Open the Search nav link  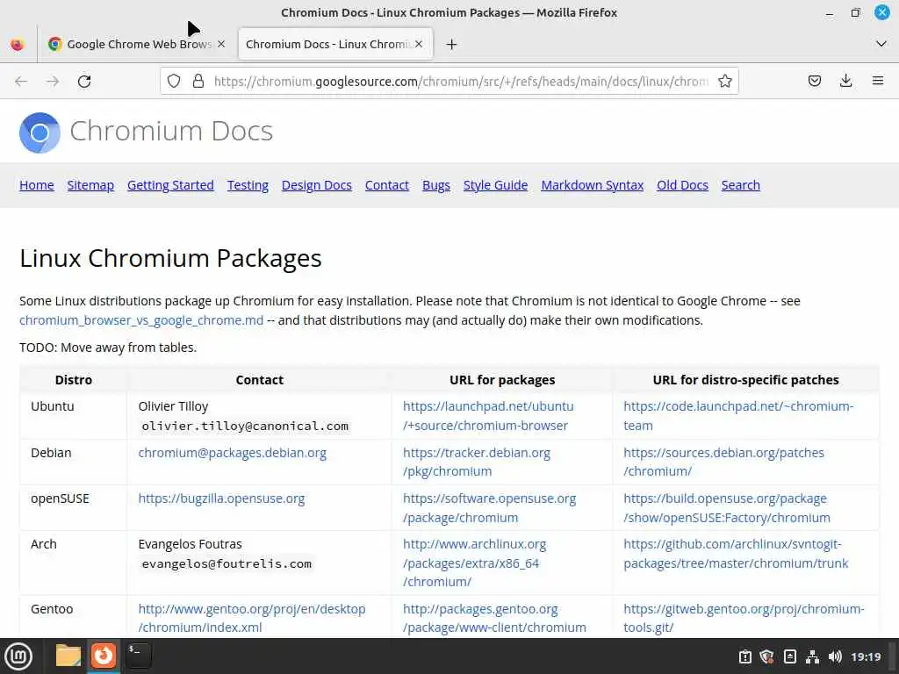point(741,185)
